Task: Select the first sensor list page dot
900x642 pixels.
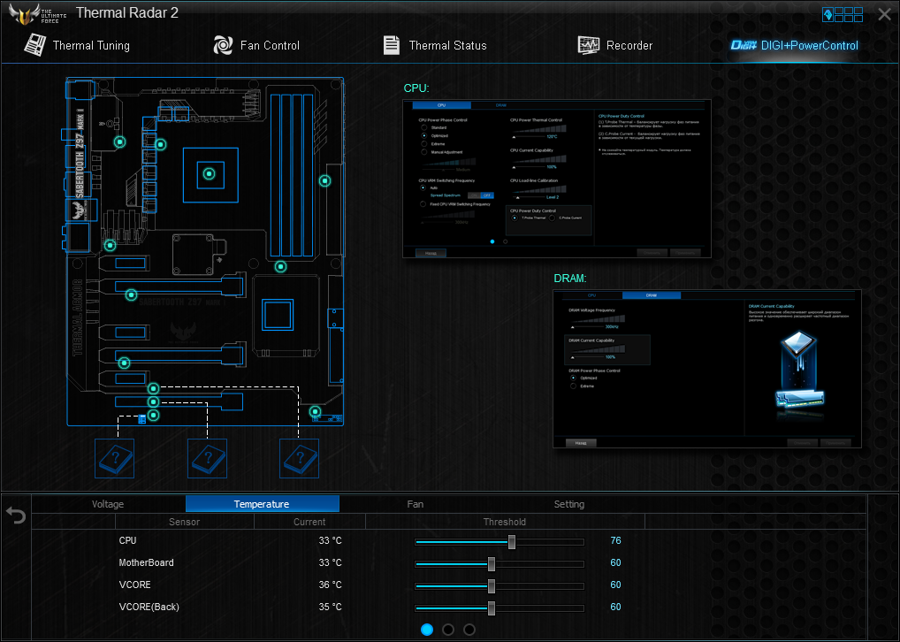Action: [427, 630]
